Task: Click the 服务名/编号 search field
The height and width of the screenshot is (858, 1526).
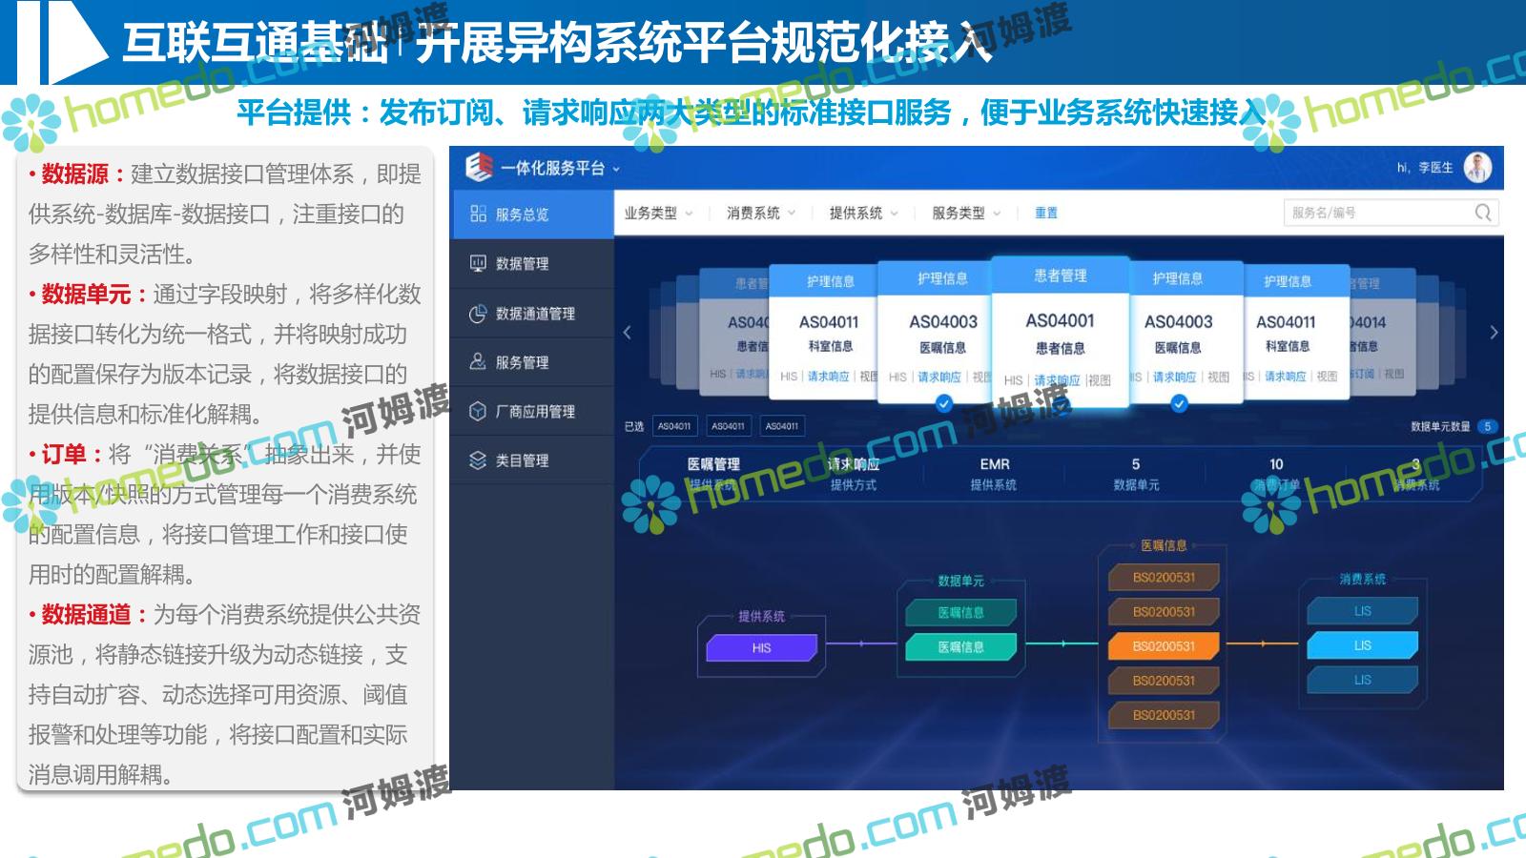Action: click(1391, 213)
